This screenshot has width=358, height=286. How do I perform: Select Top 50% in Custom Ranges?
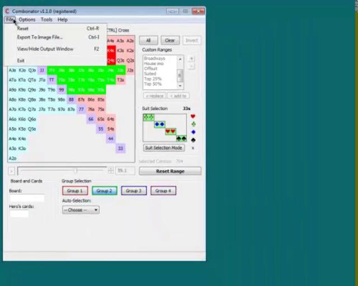[153, 84]
